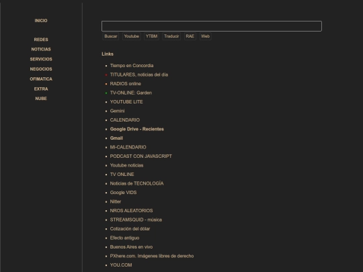The height and width of the screenshot is (272, 363).
Task: Open PXhere.com imágenes libres link
Action: (x=152, y=256)
